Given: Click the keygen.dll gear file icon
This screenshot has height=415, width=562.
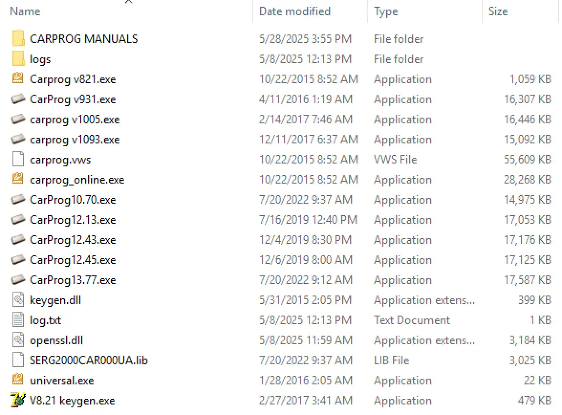Looking at the screenshot, I should coord(18,299).
